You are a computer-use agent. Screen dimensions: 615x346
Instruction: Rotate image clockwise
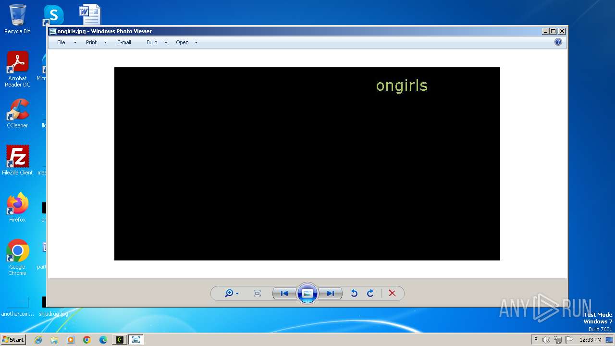tap(370, 294)
